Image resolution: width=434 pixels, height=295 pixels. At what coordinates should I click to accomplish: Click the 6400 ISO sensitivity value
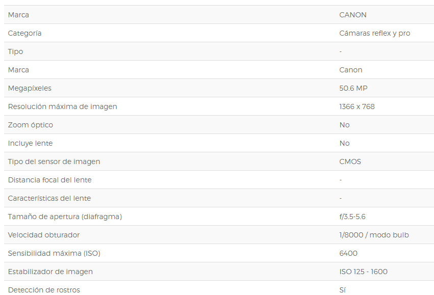(x=348, y=253)
